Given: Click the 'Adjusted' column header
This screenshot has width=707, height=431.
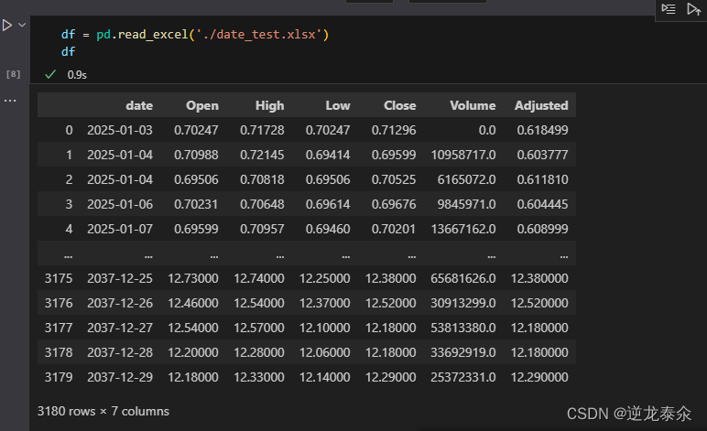Looking at the screenshot, I should [x=541, y=105].
